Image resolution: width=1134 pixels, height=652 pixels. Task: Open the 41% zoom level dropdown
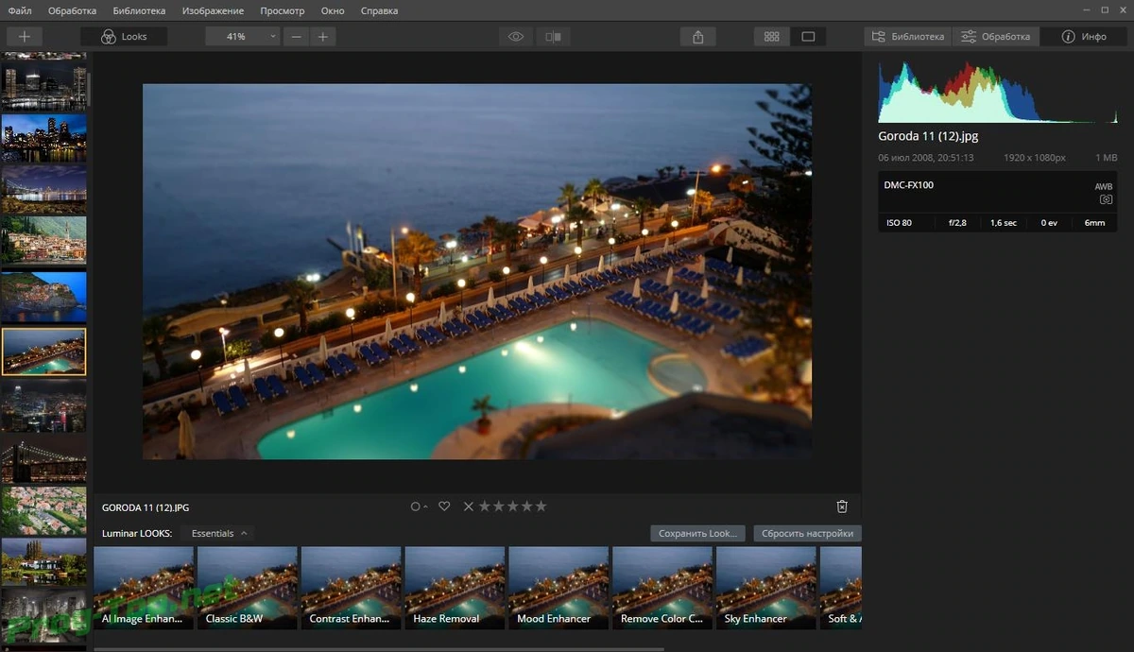point(243,37)
